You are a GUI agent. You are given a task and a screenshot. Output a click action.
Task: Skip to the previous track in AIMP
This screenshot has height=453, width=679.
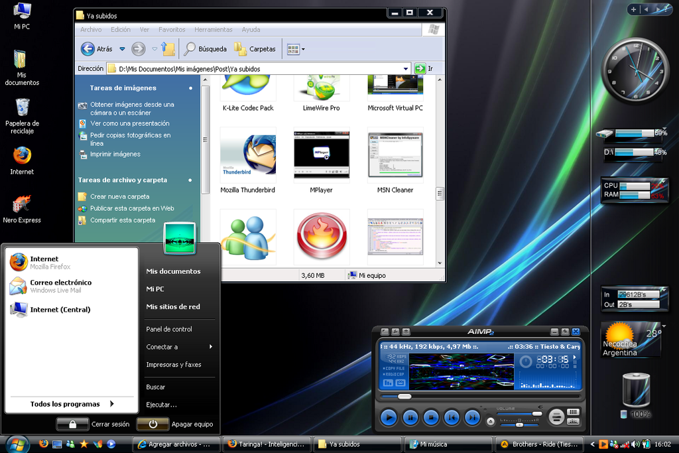(x=452, y=417)
